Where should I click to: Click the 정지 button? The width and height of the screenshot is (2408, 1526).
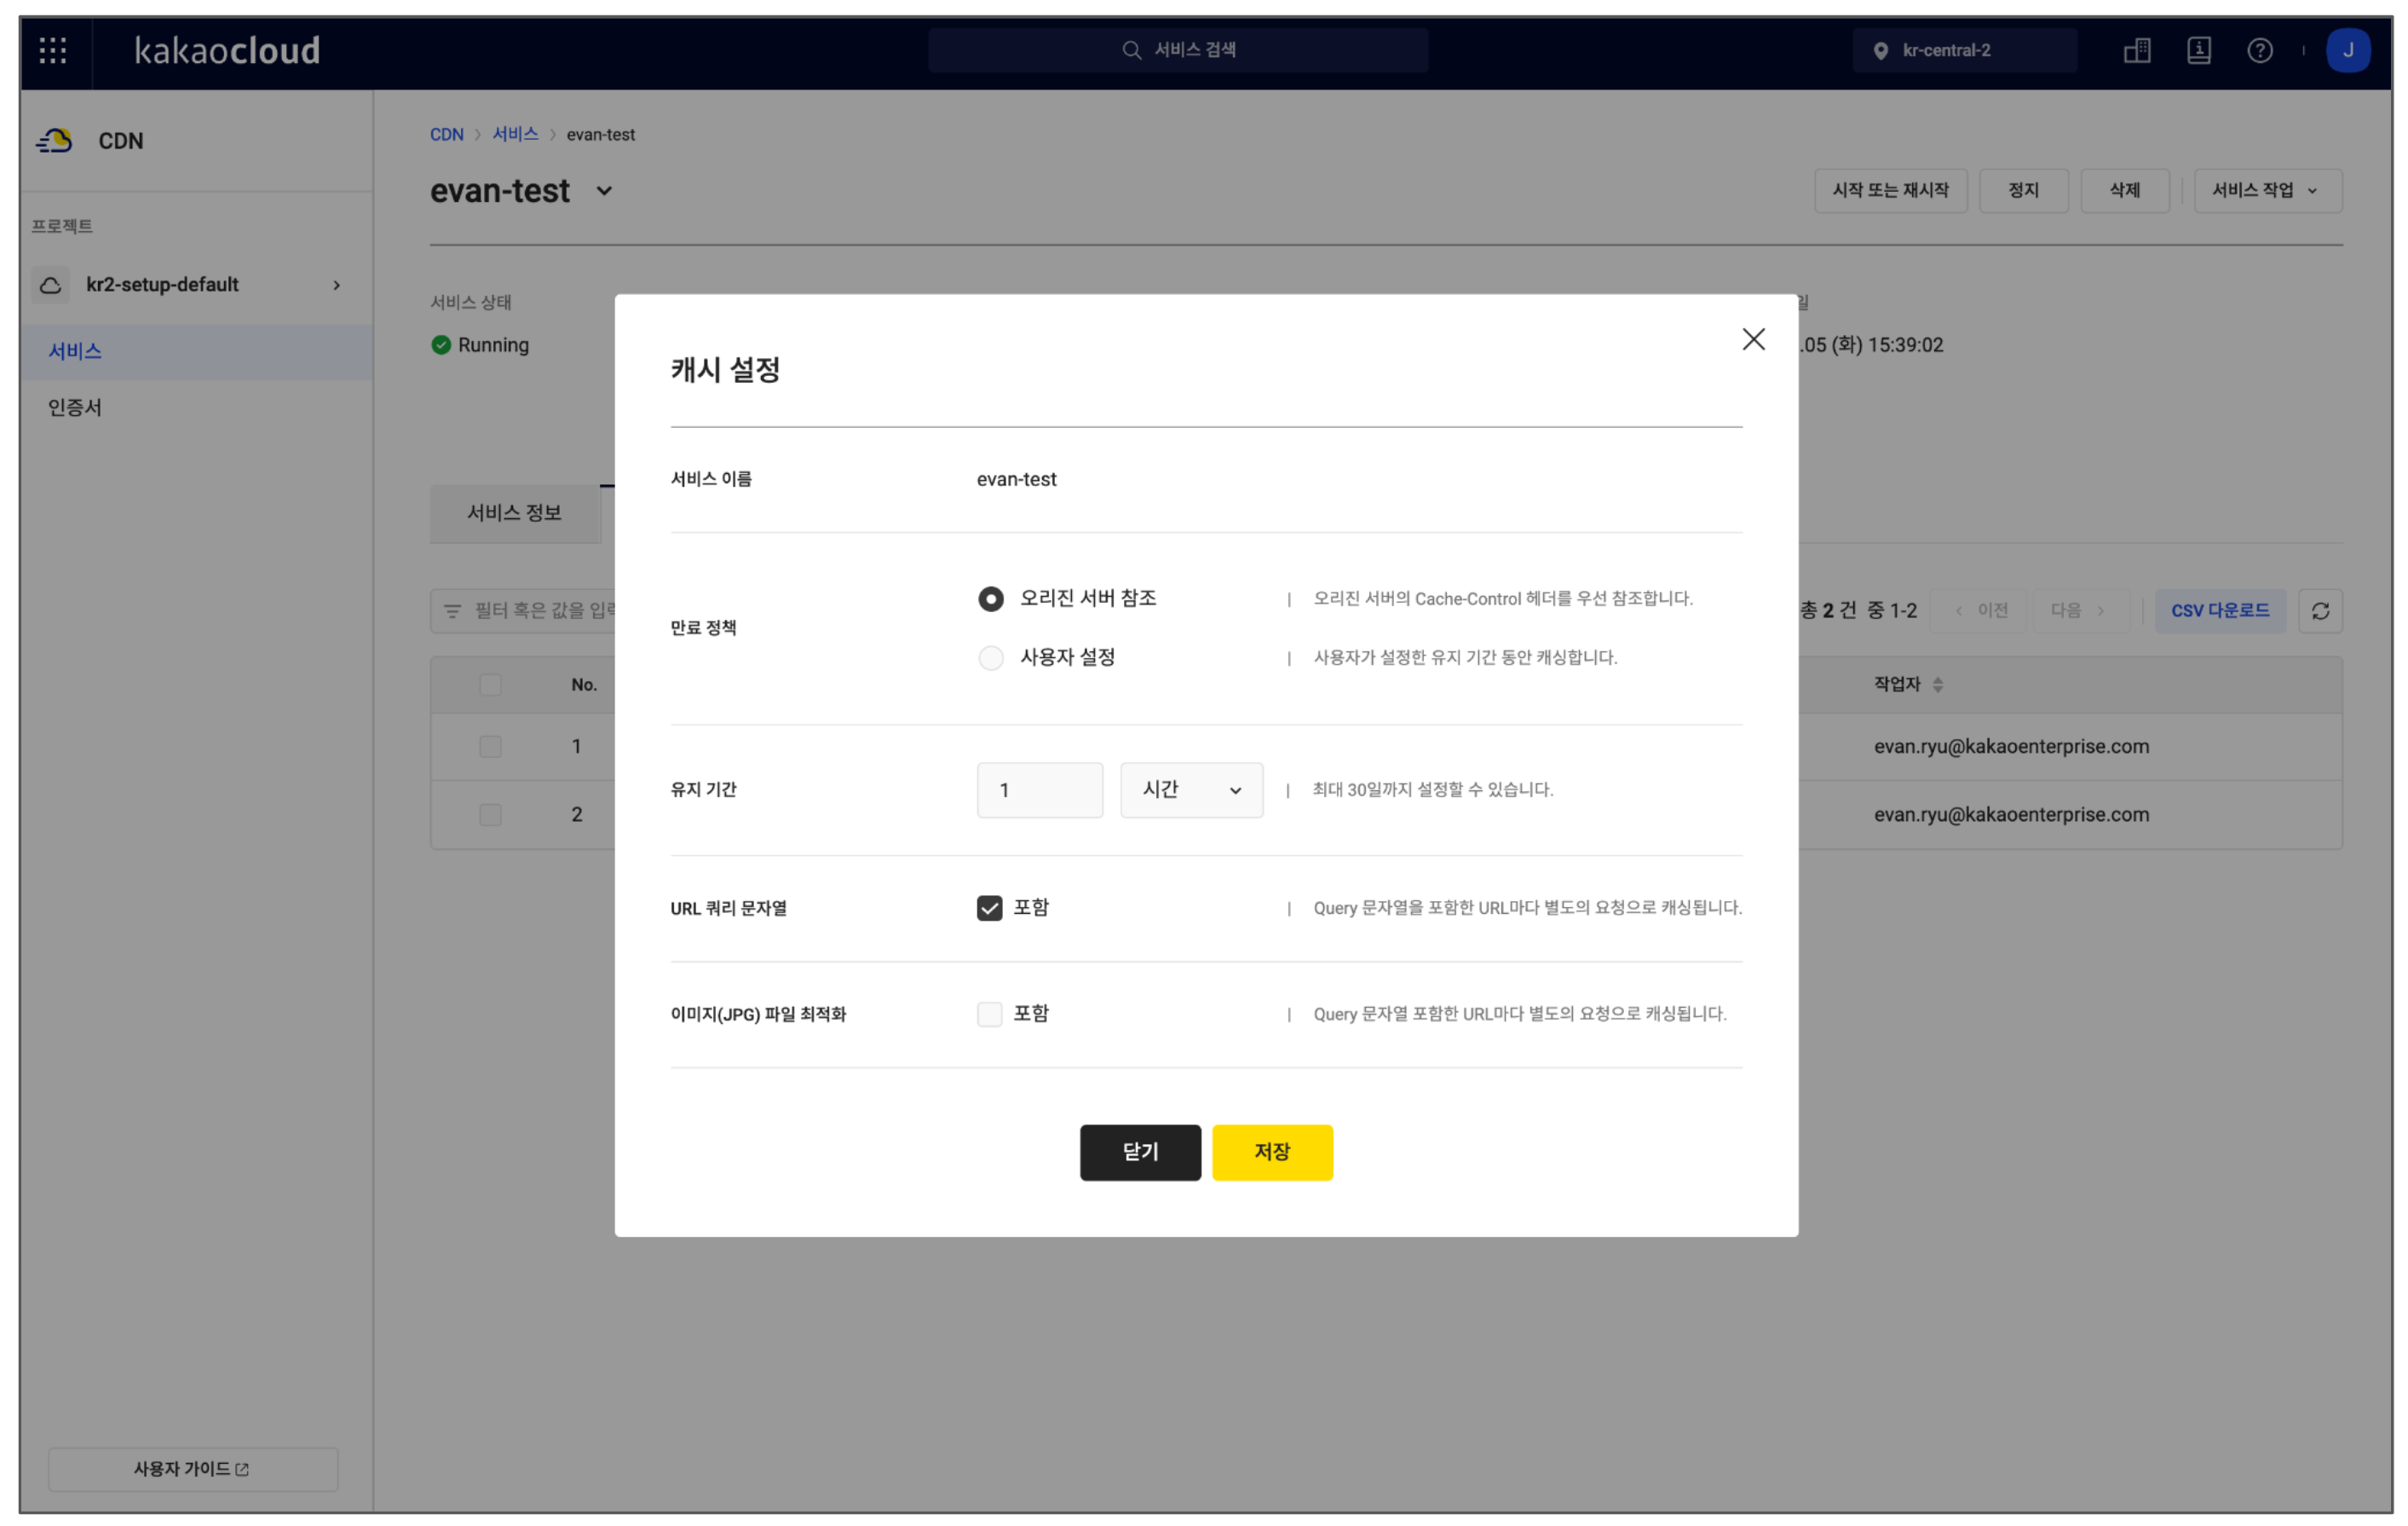(x=2023, y=190)
